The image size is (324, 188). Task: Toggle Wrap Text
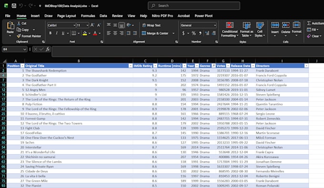click(151, 25)
